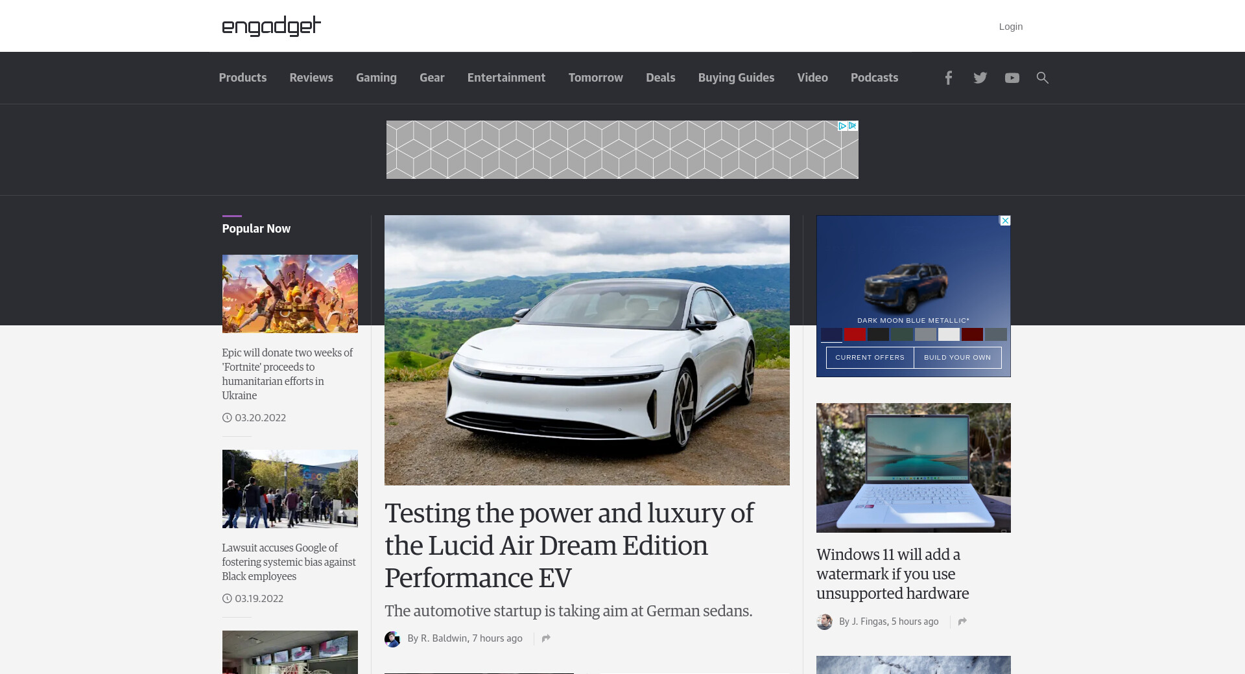Go to the Reviews section
The width and height of the screenshot is (1245, 674).
coord(311,78)
